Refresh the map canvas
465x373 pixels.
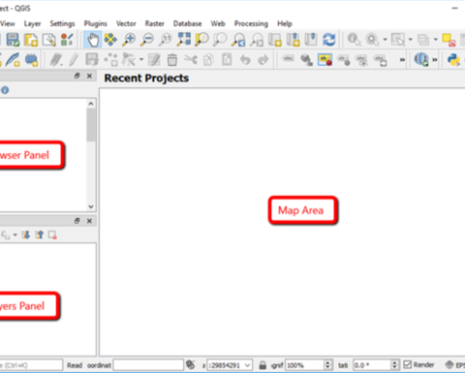point(329,40)
